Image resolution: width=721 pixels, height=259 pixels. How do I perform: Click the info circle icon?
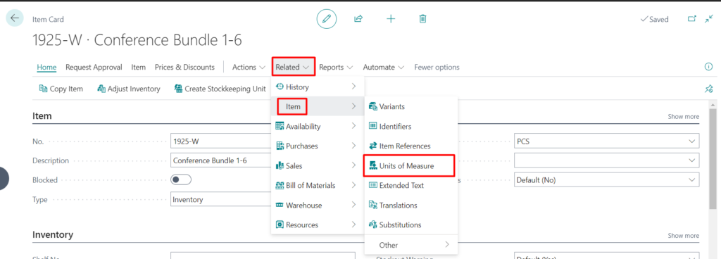pyautogui.click(x=708, y=67)
